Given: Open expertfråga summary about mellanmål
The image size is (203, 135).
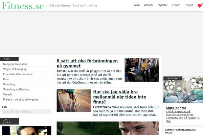Looking at the screenshot, I should (x=126, y=111).
